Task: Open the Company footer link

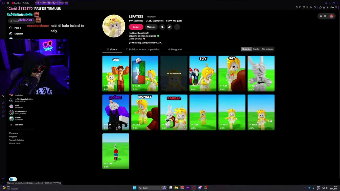Action: point(14,133)
